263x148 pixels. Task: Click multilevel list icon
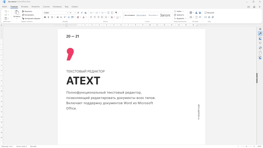point(103,13)
